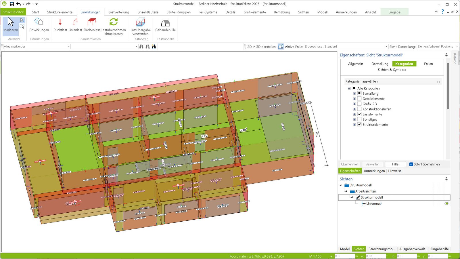
Task: Undo the last action
Action: coord(18,4)
